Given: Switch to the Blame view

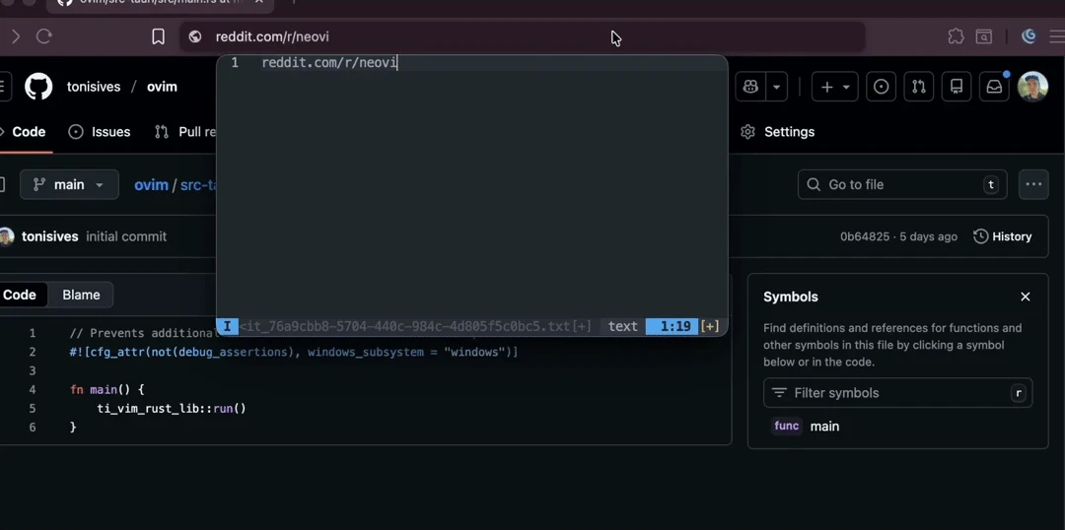Looking at the screenshot, I should click(x=81, y=295).
